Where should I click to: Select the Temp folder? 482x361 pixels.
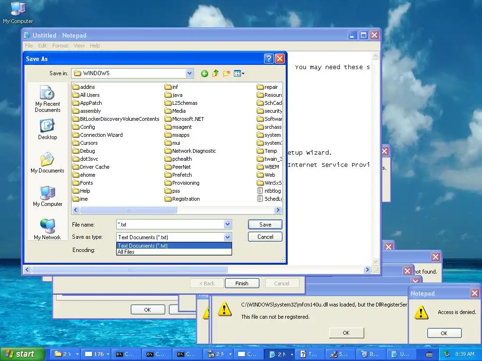267,151
